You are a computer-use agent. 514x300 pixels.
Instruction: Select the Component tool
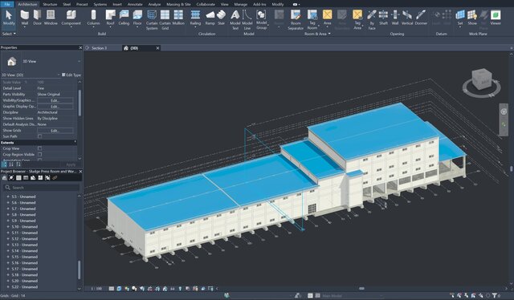[71, 18]
